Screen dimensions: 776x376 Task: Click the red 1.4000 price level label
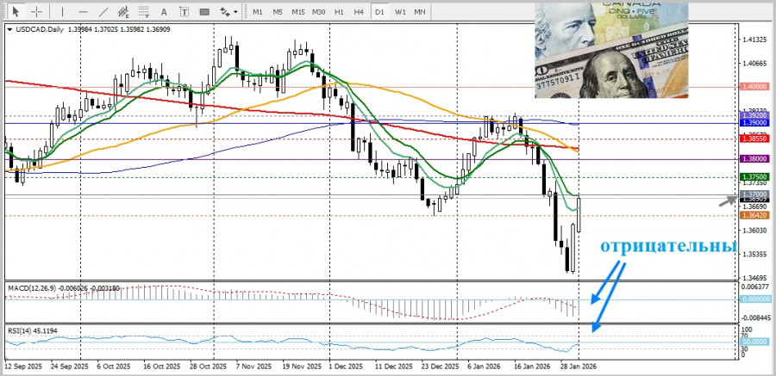click(x=754, y=87)
